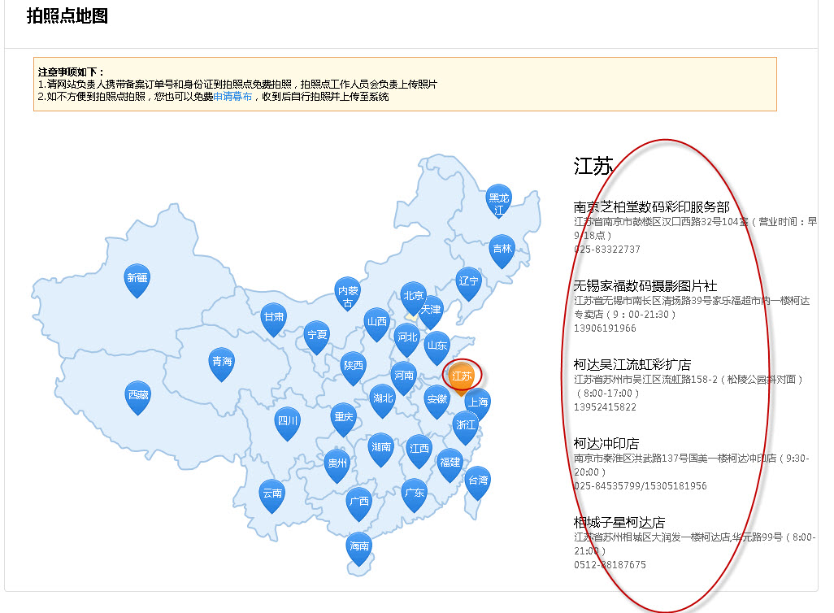
Task: Select the 江苏 province marker on the map
Action: 461,375
